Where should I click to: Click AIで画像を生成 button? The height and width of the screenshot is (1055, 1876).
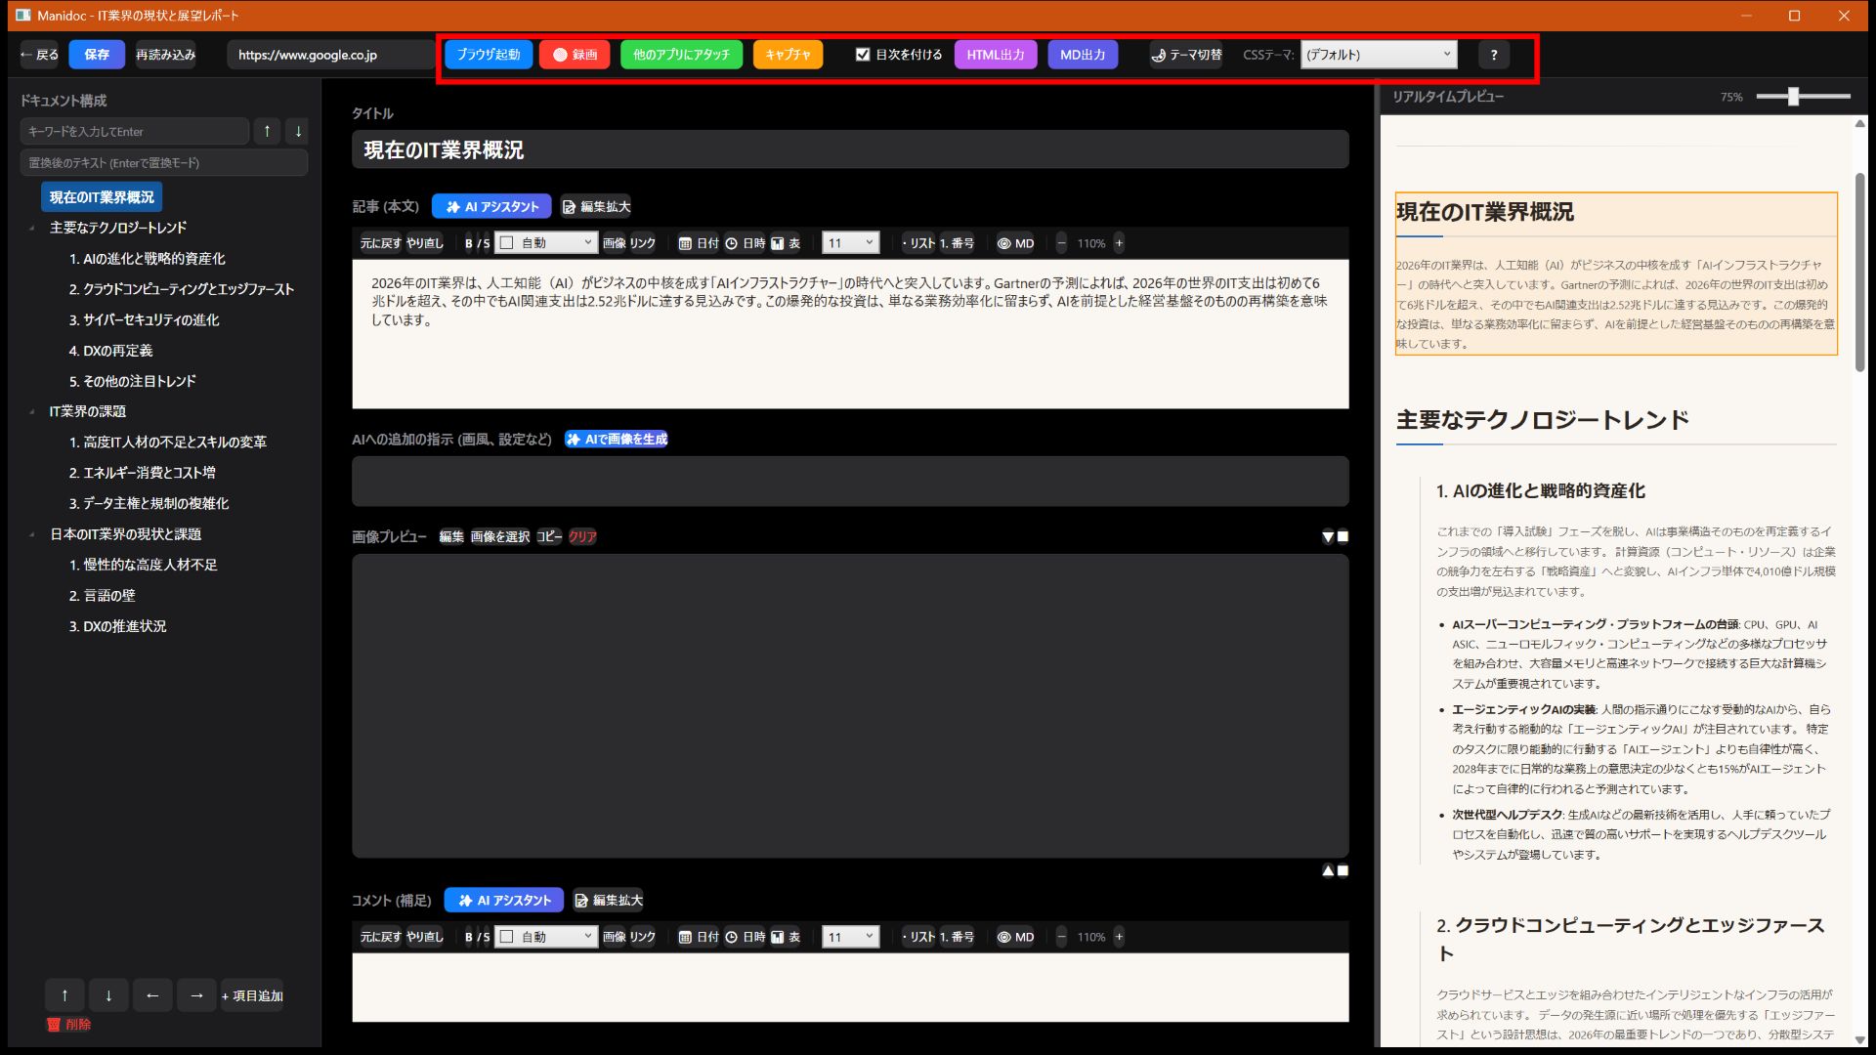[x=617, y=440]
